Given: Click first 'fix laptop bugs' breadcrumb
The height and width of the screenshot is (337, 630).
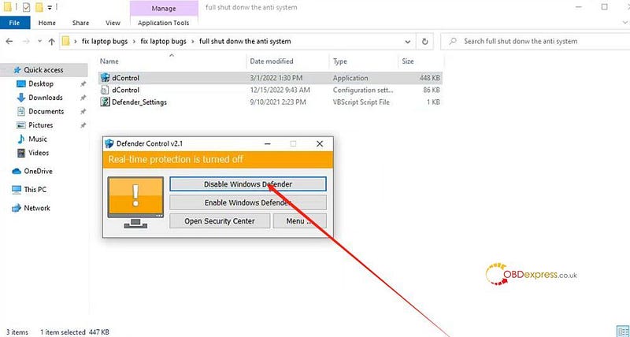Looking at the screenshot, I should (x=105, y=42).
